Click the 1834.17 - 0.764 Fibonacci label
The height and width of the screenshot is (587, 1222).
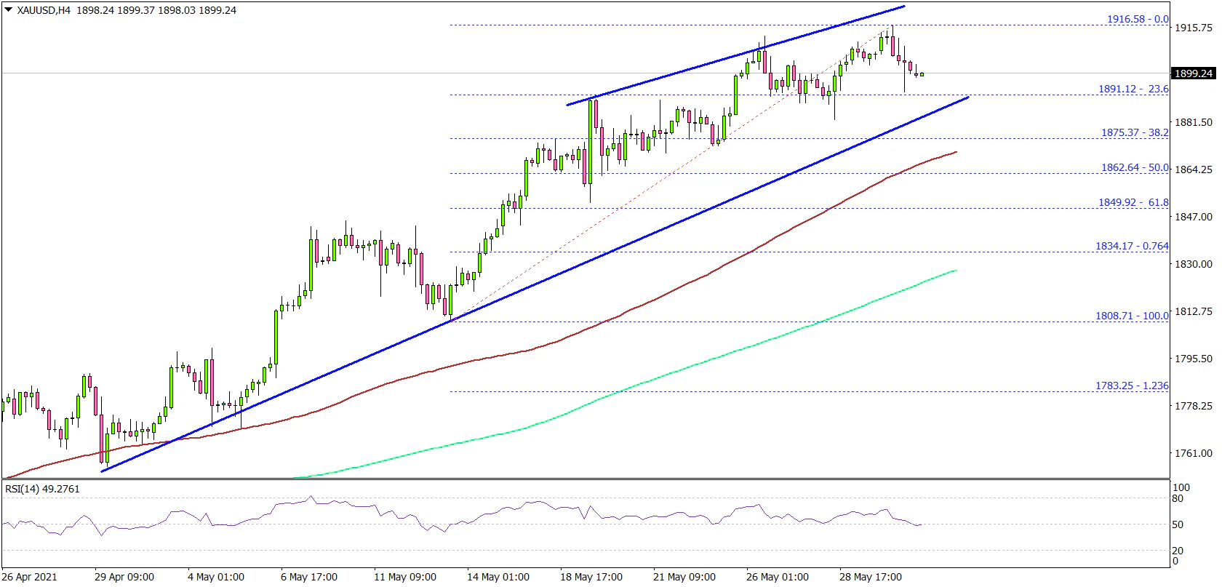click(1131, 246)
